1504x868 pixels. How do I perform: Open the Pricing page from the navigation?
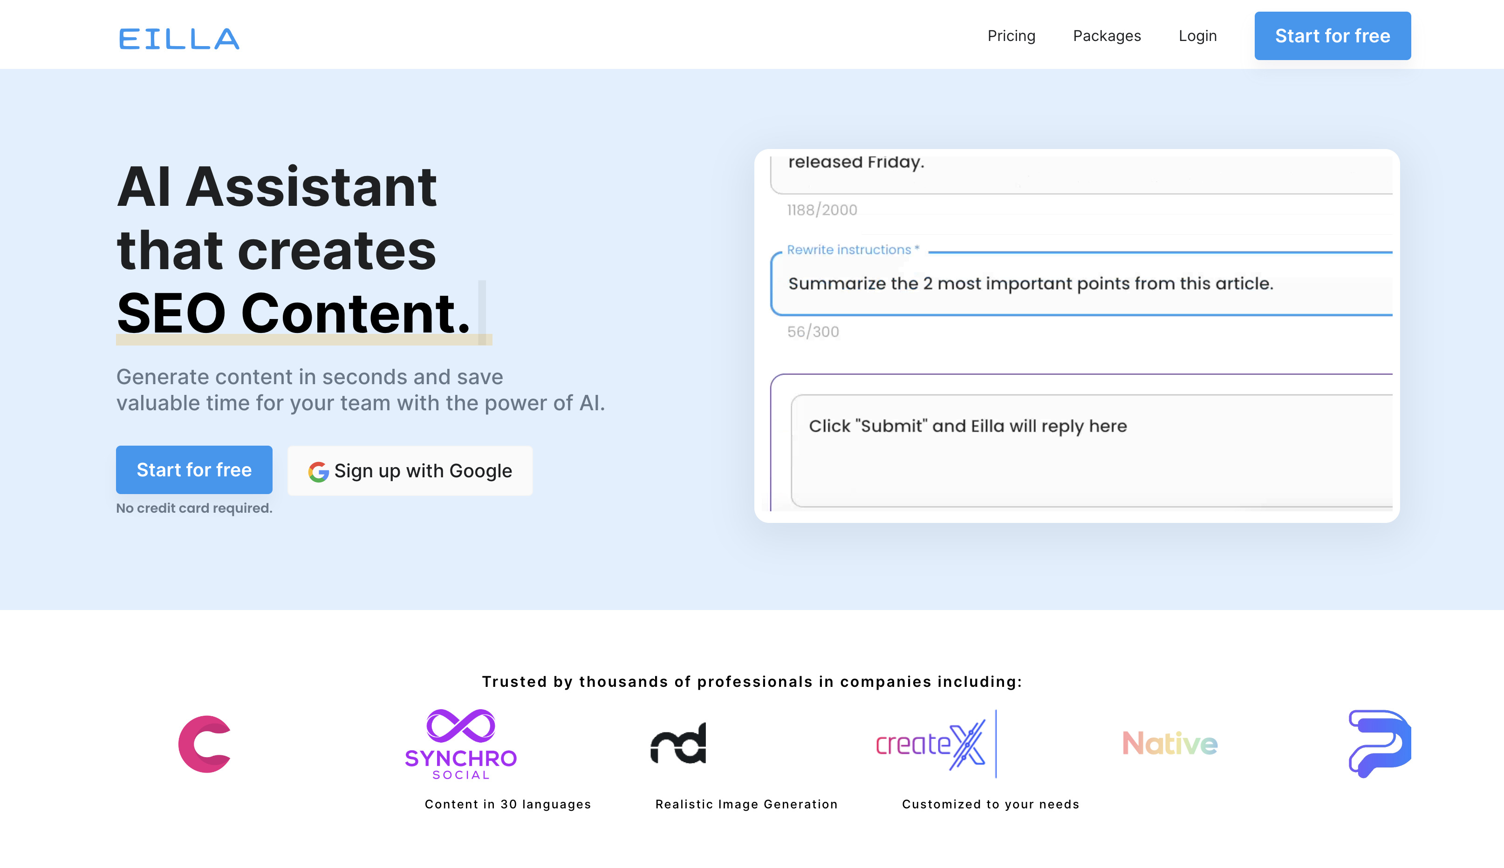coord(1012,36)
